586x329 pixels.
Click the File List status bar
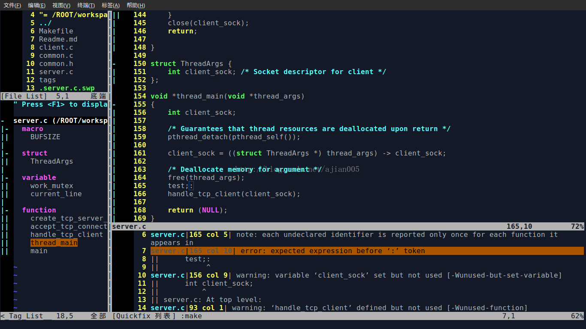click(54, 96)
